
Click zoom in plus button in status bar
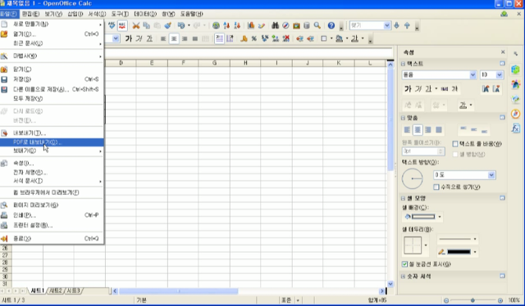[500, 300]
